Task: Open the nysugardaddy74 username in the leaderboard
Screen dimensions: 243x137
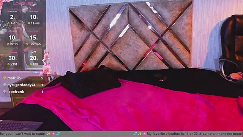Action: coord(21,85)
